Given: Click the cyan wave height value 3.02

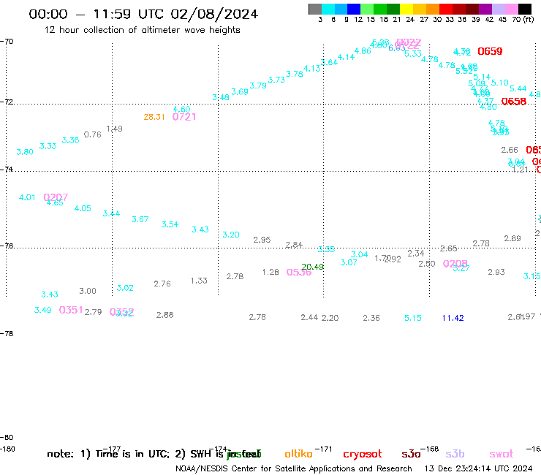Looking at the screenshot, I should click(x=125, y=288).
